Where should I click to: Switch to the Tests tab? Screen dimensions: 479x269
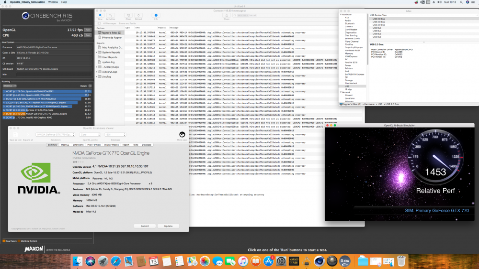(x=136, y=145)
